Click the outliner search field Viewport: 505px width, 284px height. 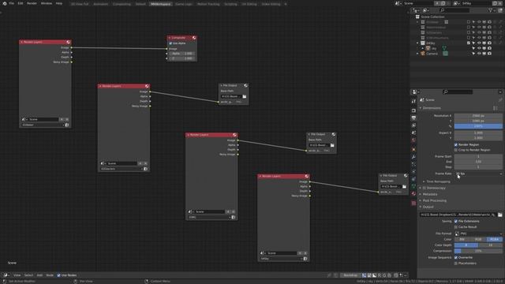click(454, 10)
